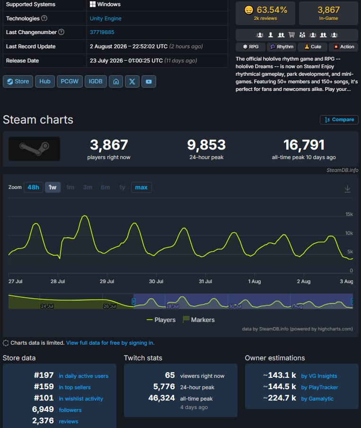This screenshot has height=428, width=361.
Task: Set chart zoom to max
Action: coord(141,187)
